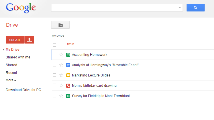This screenshot has width=214, height=120.
Task: Open Shared with me view
Action: tap(18, 57)
